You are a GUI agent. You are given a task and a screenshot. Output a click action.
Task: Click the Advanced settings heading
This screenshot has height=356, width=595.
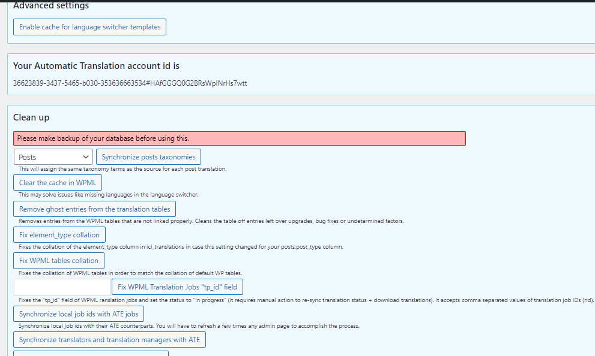pyautogui.click(x=51, y=5)
